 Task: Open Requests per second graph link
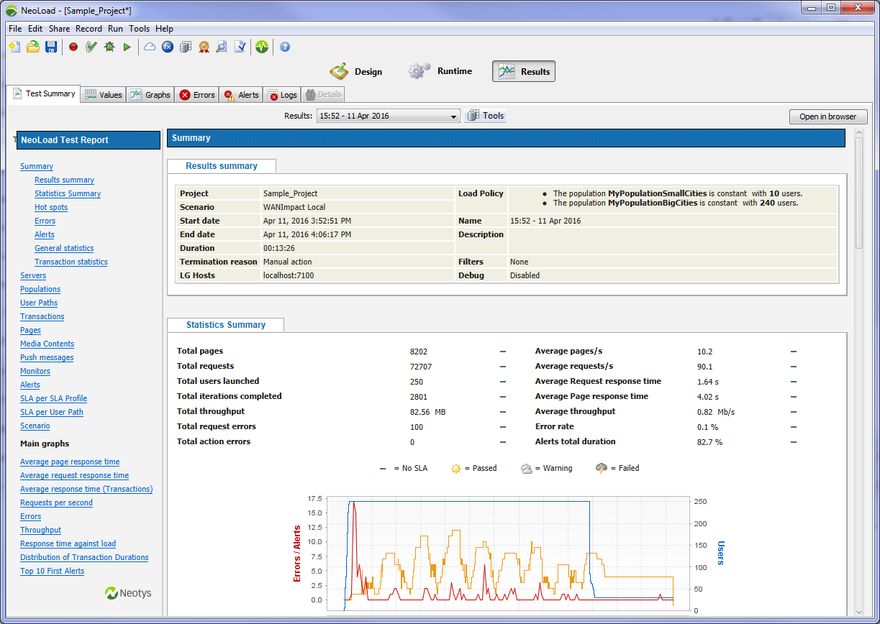coord(56,503)
